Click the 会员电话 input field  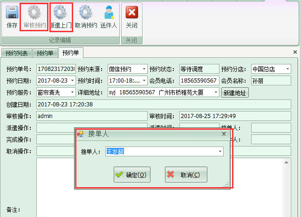coord(199,81)
